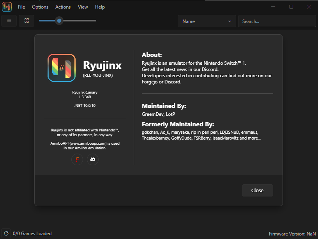Close the Ryujinx main window
This screenshot has height=239, width=318.
tap(309, 7)
